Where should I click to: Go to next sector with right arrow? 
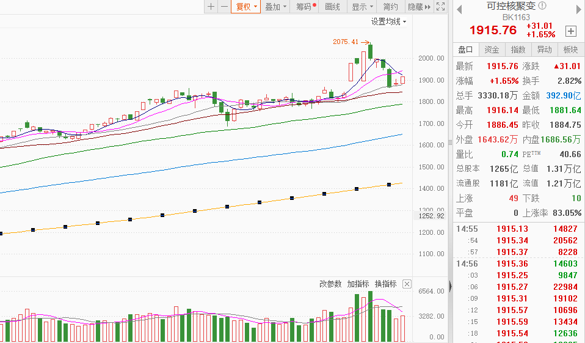point(577,9)
